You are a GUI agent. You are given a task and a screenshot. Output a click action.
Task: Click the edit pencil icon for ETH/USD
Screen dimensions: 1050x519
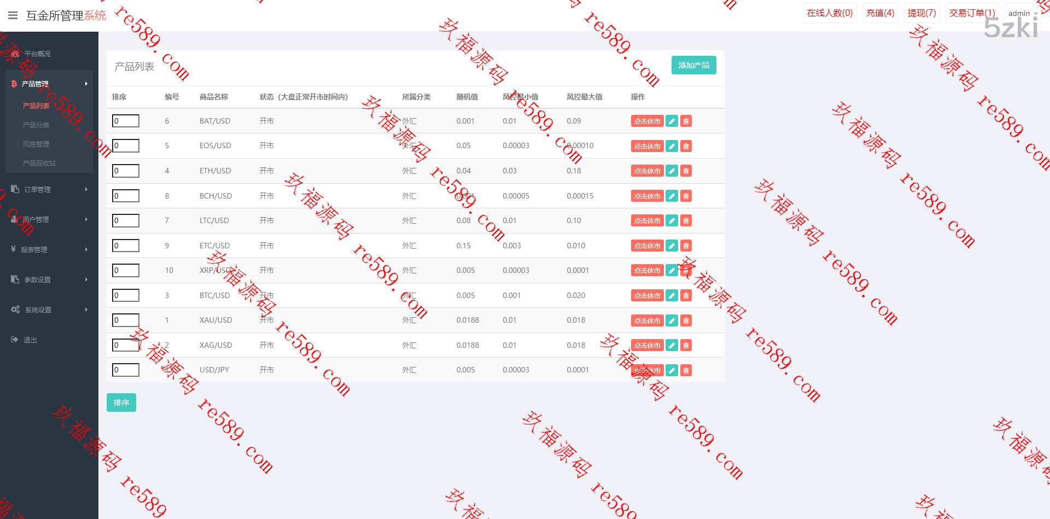pos(672,171)
